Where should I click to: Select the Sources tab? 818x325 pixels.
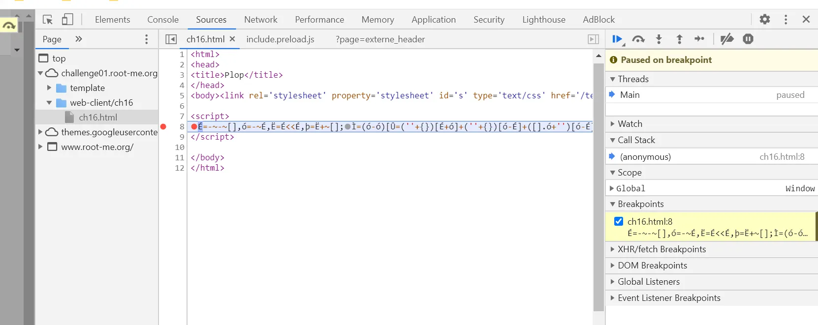tap(211, 20)
